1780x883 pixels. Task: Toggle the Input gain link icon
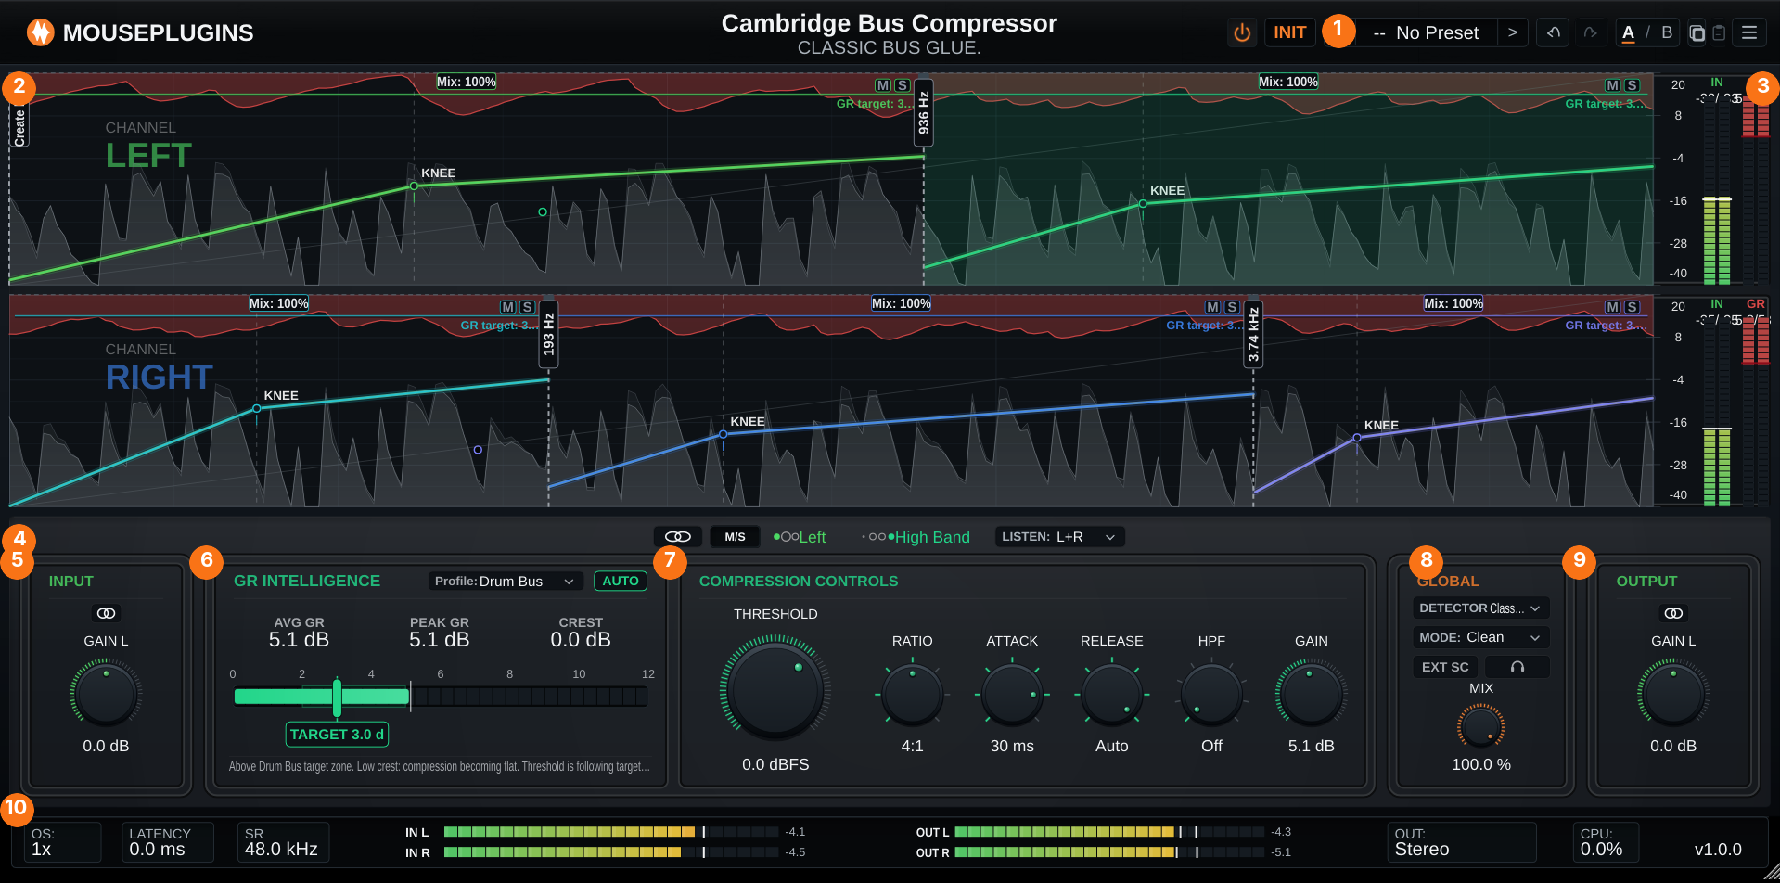click(x=106, y=613)
